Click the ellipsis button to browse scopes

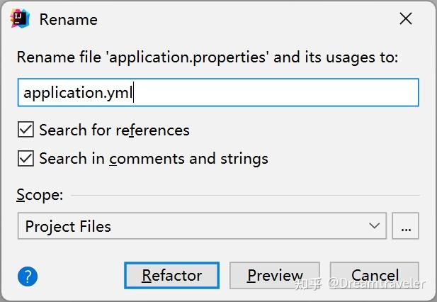click(x=405, y=227)
